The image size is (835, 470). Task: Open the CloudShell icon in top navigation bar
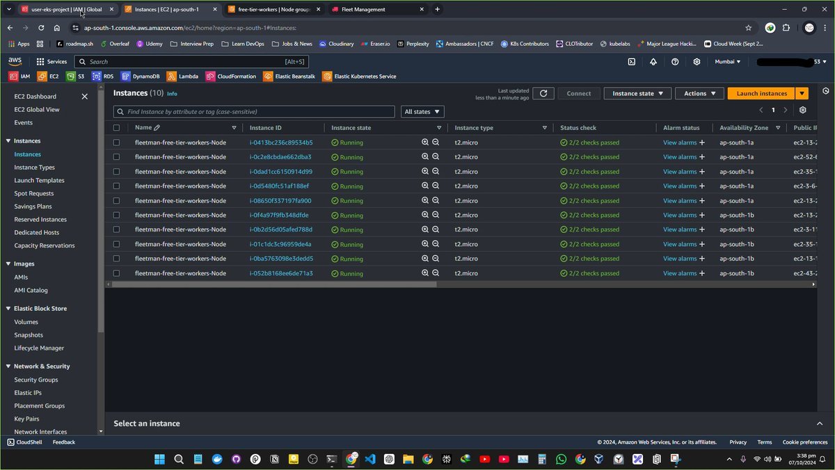point(631,61)
